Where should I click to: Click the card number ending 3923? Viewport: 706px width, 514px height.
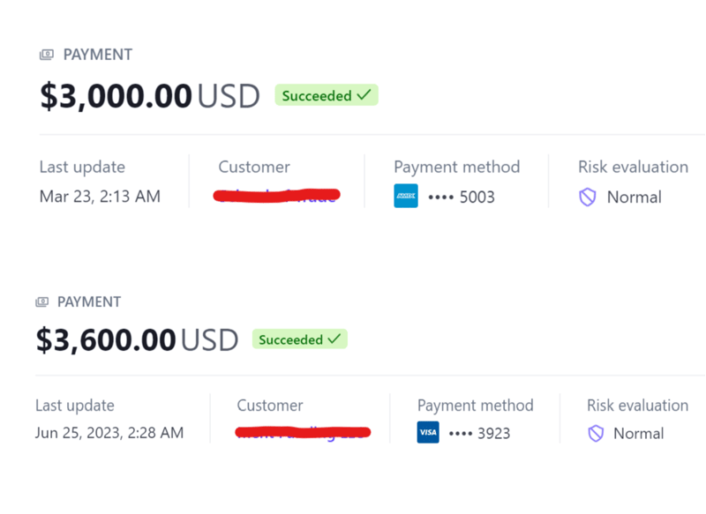point(479,433)
